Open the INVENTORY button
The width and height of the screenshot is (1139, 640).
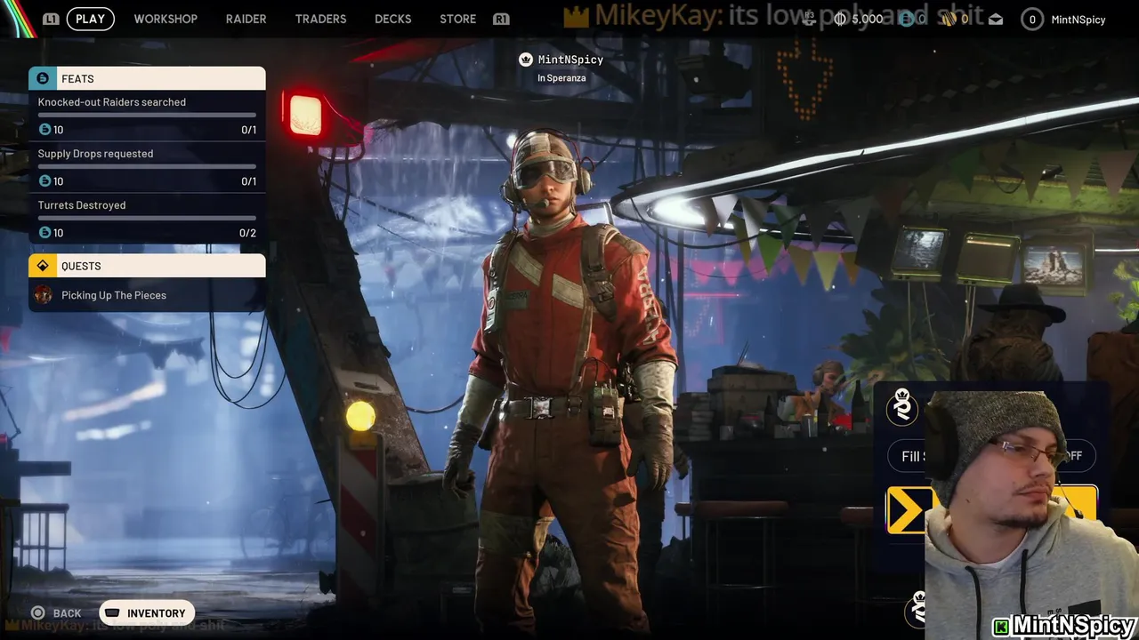tap(147, 613)
